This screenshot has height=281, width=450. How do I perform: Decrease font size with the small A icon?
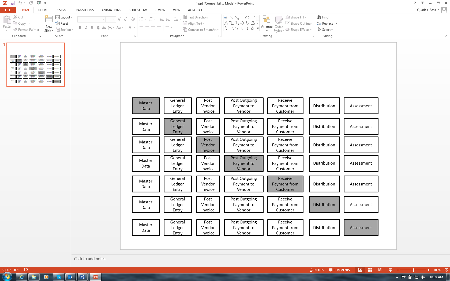tap(125, 19)
